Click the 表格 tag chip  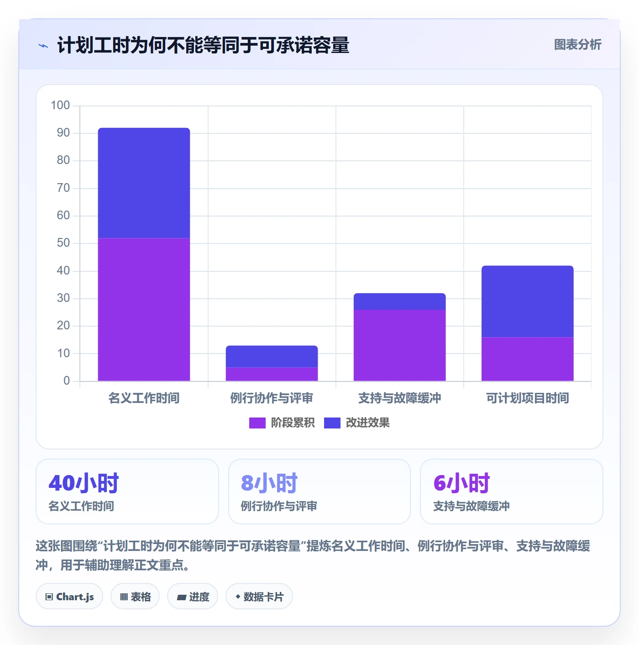click(x=135, y=596)
